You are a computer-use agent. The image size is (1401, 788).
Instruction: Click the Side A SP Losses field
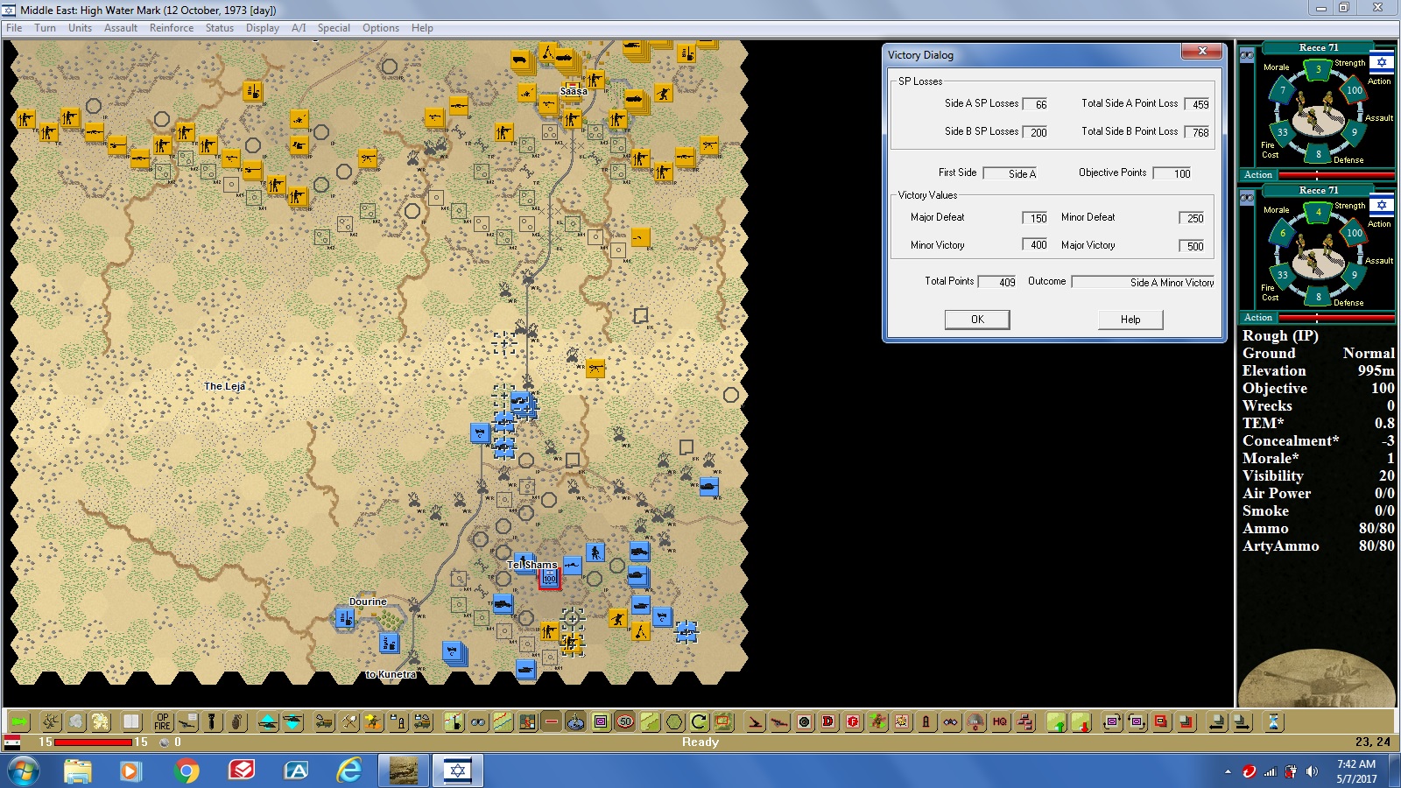tap(1035, 104)
